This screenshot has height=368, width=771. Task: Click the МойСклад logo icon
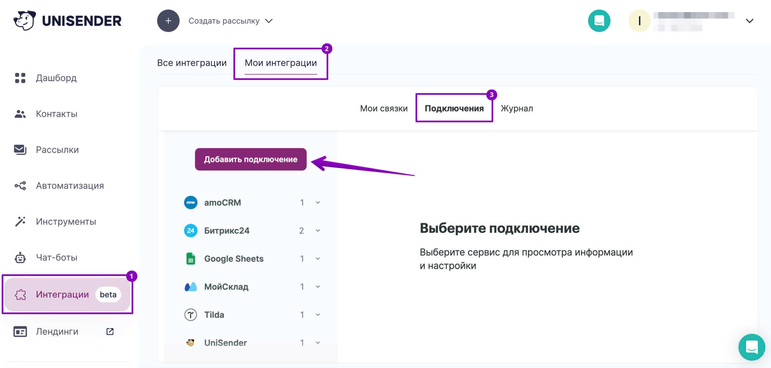coord(191,287)
